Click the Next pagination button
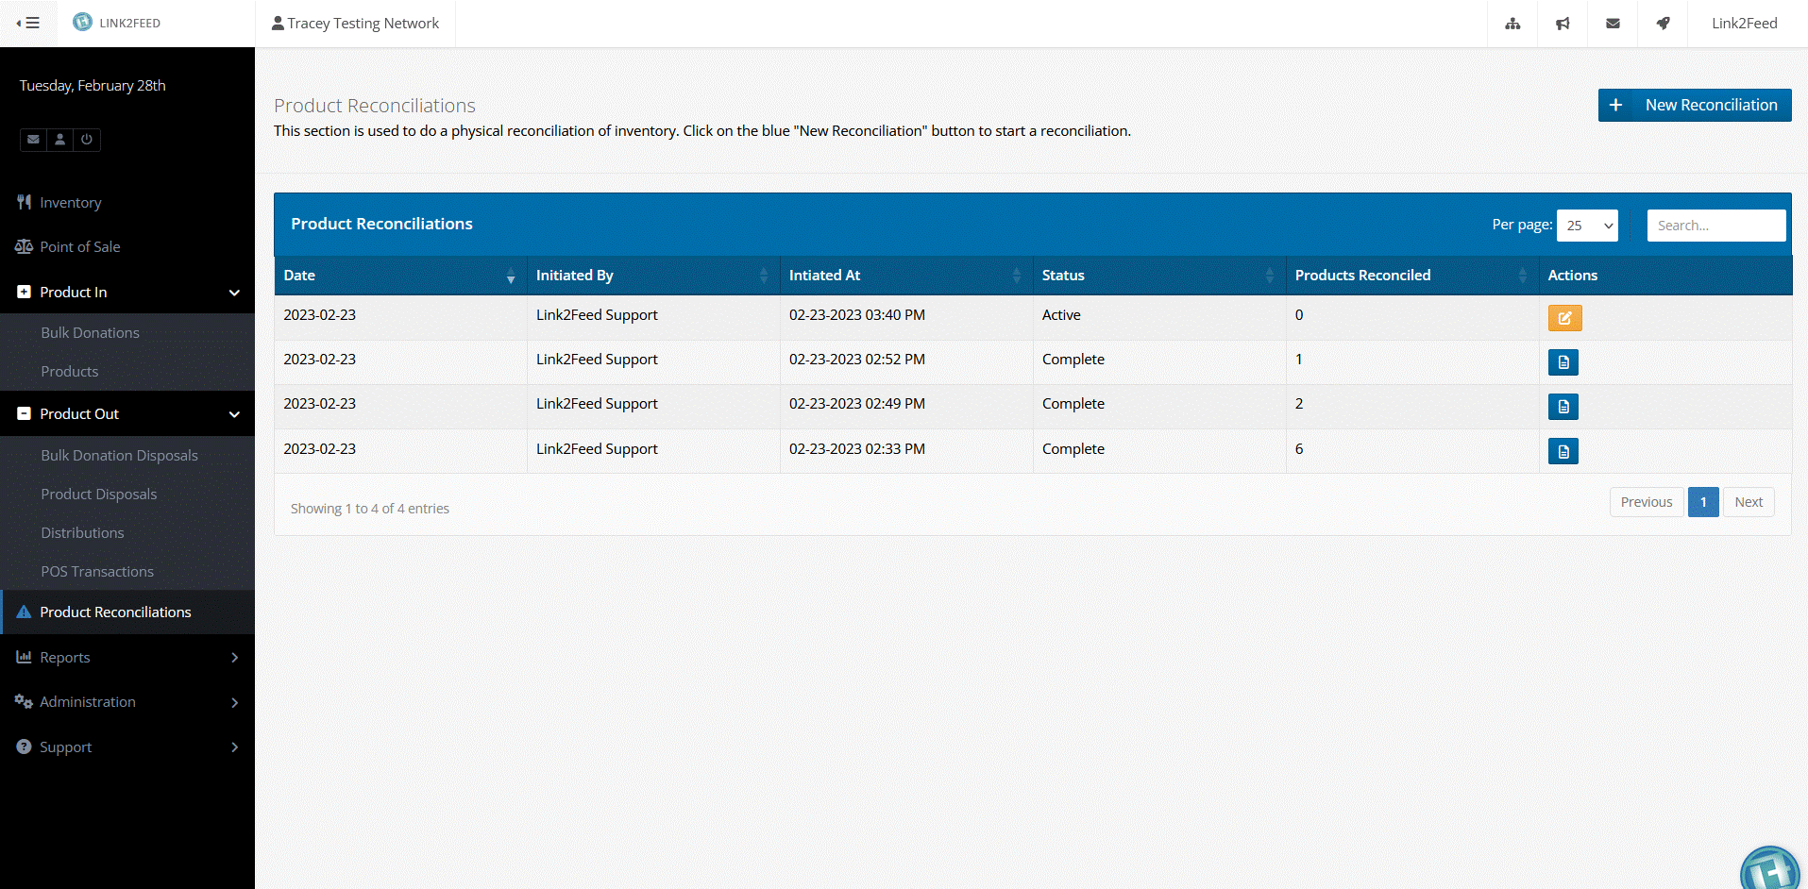 (x=1748, y=501)
